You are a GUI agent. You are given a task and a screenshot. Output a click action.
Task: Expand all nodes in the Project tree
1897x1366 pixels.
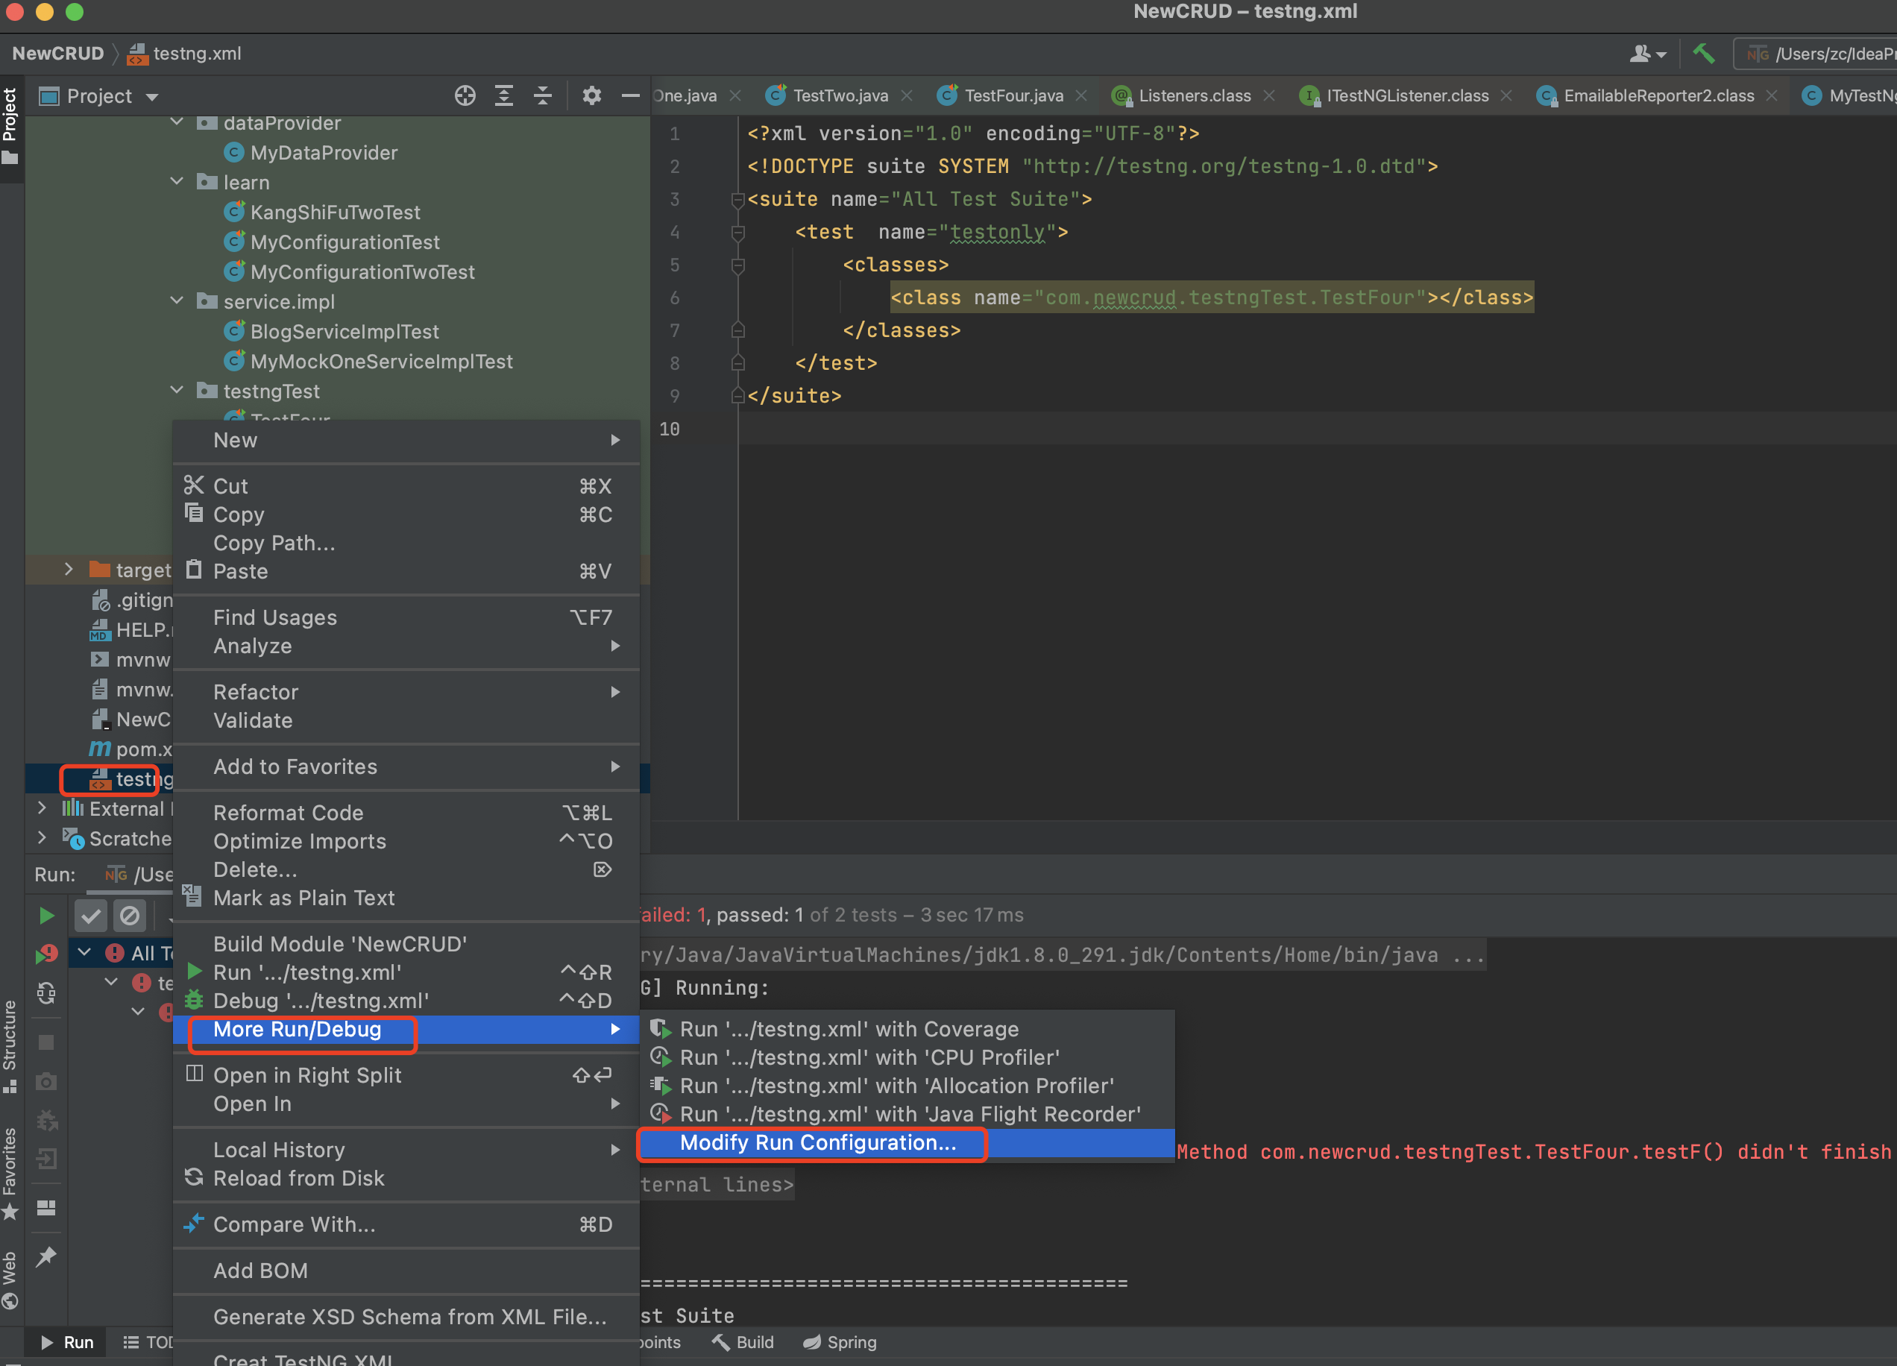(503, 95)
